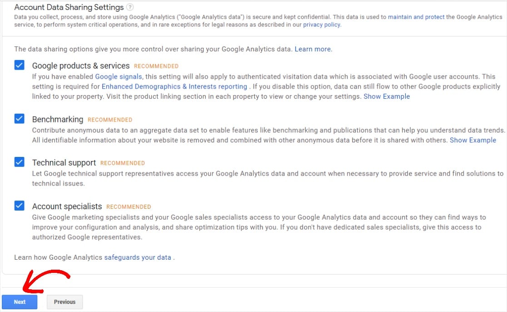The image size is (507, 312).
Task: Disable the Technical support checkbox
Action: tap(20, 162)
